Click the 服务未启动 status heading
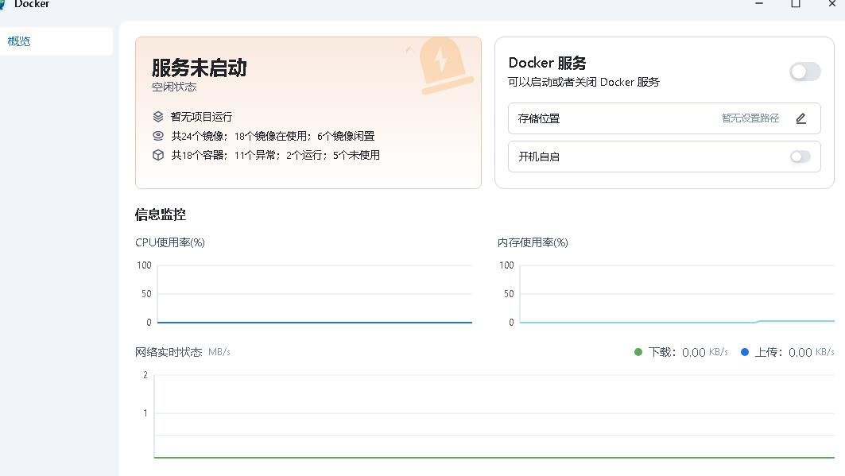The width and height of the screenshot is (845, 476). pos(199,68)
